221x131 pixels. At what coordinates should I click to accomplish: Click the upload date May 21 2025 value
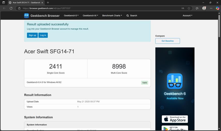(x=88, y=102)
